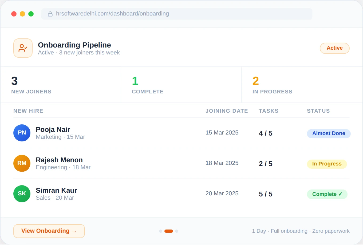Open the NEW JOINERS stat card
The height and width of the screenshot is (245, 363).
(x=61, y=85)
